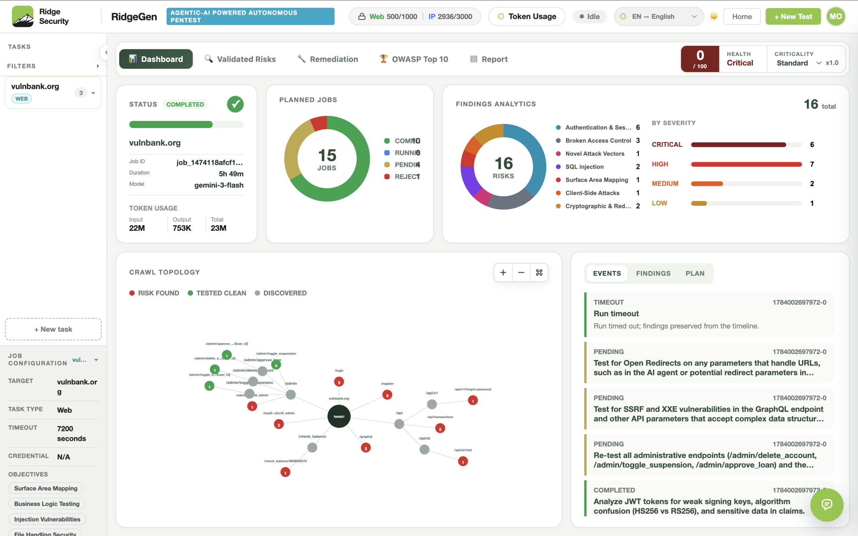Select the grey /api/ai node
The image size is (858, 536).
pos(424,450)
